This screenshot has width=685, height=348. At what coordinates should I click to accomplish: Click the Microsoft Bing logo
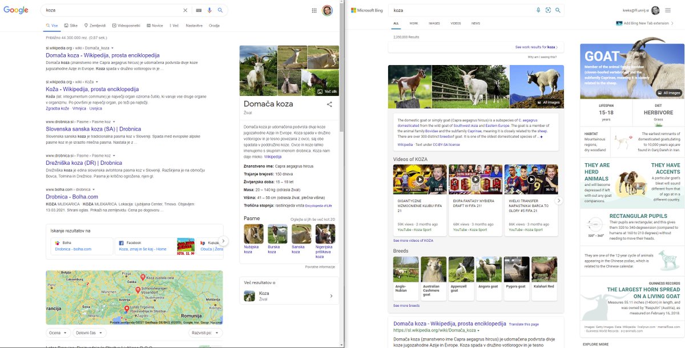pyautogui.click(x=366, y=10)
